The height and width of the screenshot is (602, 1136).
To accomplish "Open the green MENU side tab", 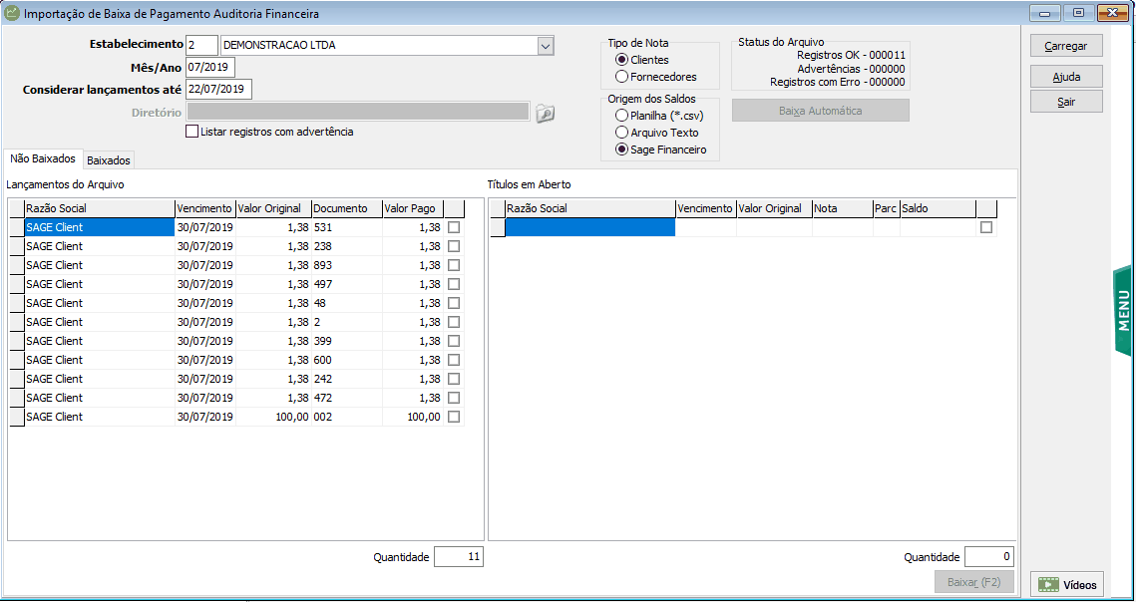I will (x=1123, y=311).
